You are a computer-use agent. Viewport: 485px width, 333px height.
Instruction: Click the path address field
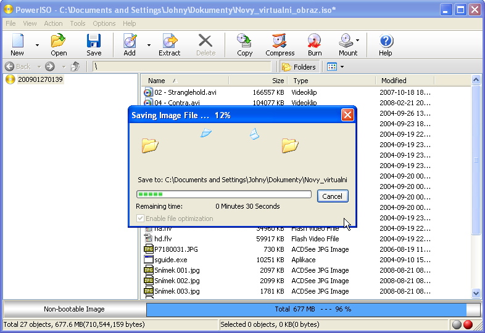click(x=182, y=66)
